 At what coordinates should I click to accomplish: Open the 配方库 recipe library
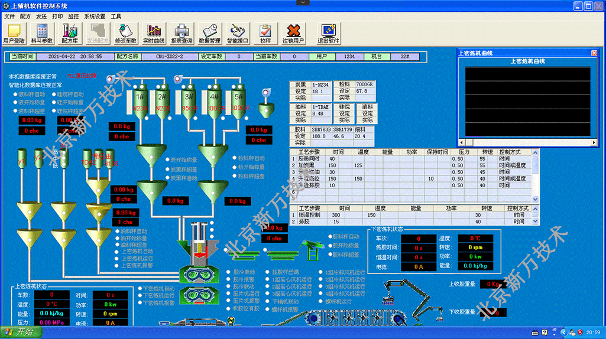(70, 34)
